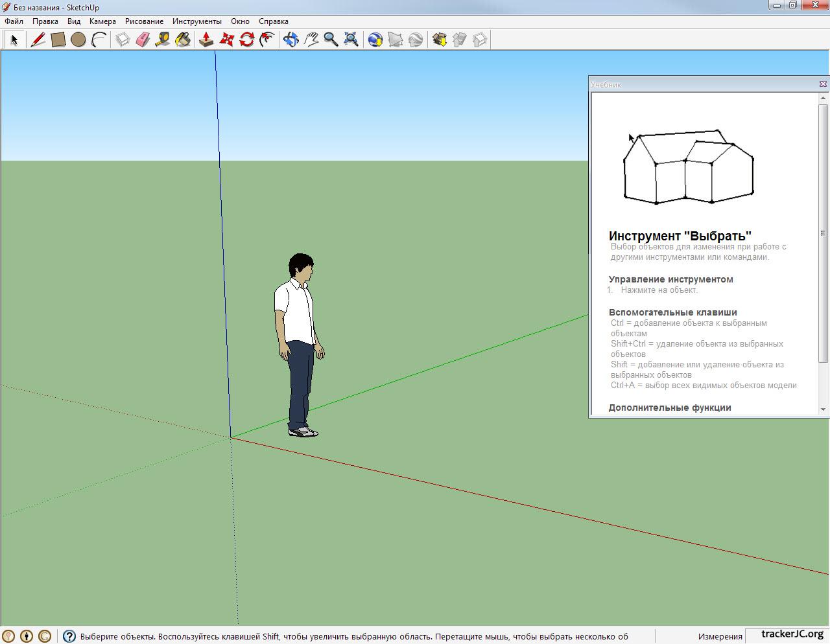Image resolution: width=830 pixels, height=644 pixels.
Task: Select the Rectangle drawing tool
Action: tap(58, 40)
